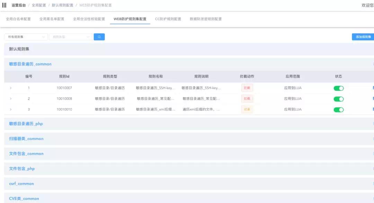Click the blue magnifier search icon
The image size is (374, 203).
[99, 36]
